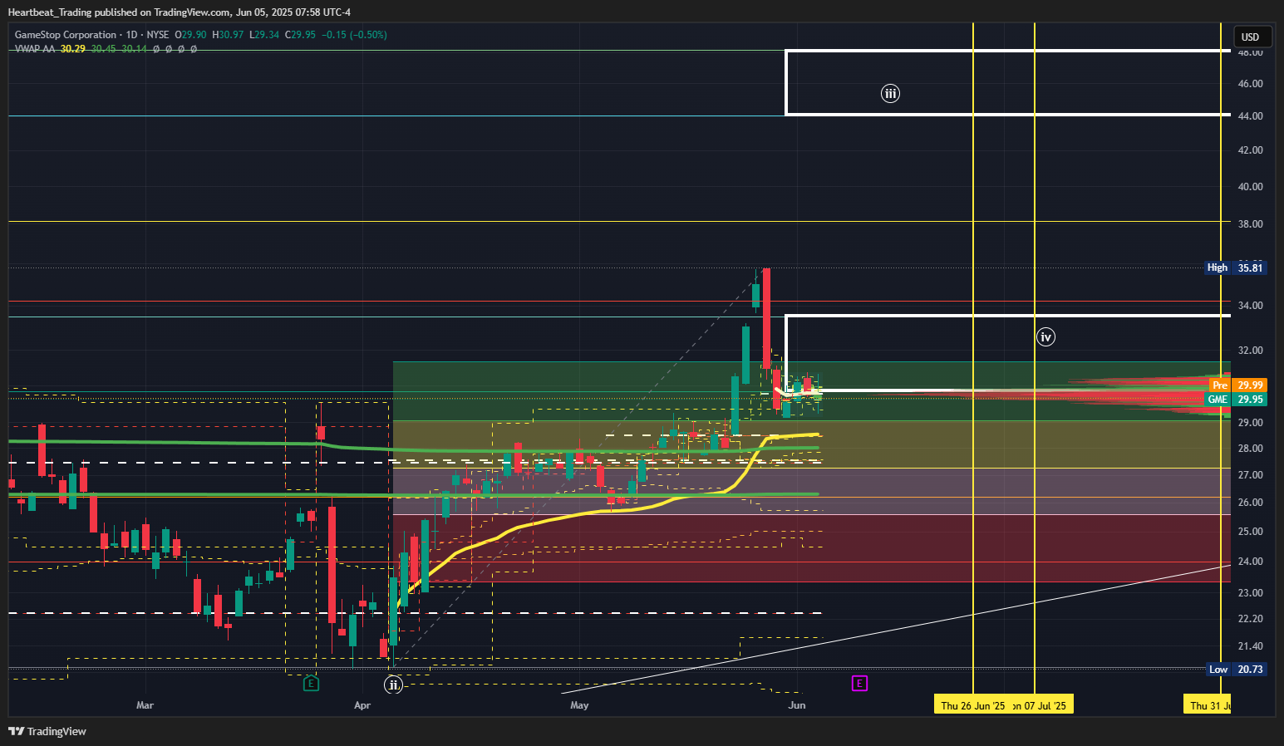The height and width of the screenshot is (746, 1284).
Task: Click the Low 20.73 price label
Action: click(1236, 670)
